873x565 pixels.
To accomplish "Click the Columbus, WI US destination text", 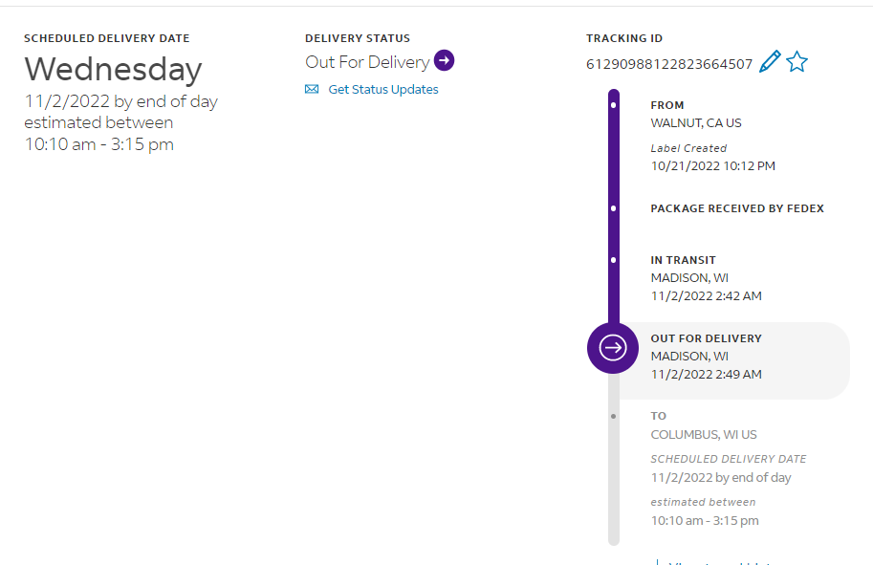I will click(x=703, y=435).
